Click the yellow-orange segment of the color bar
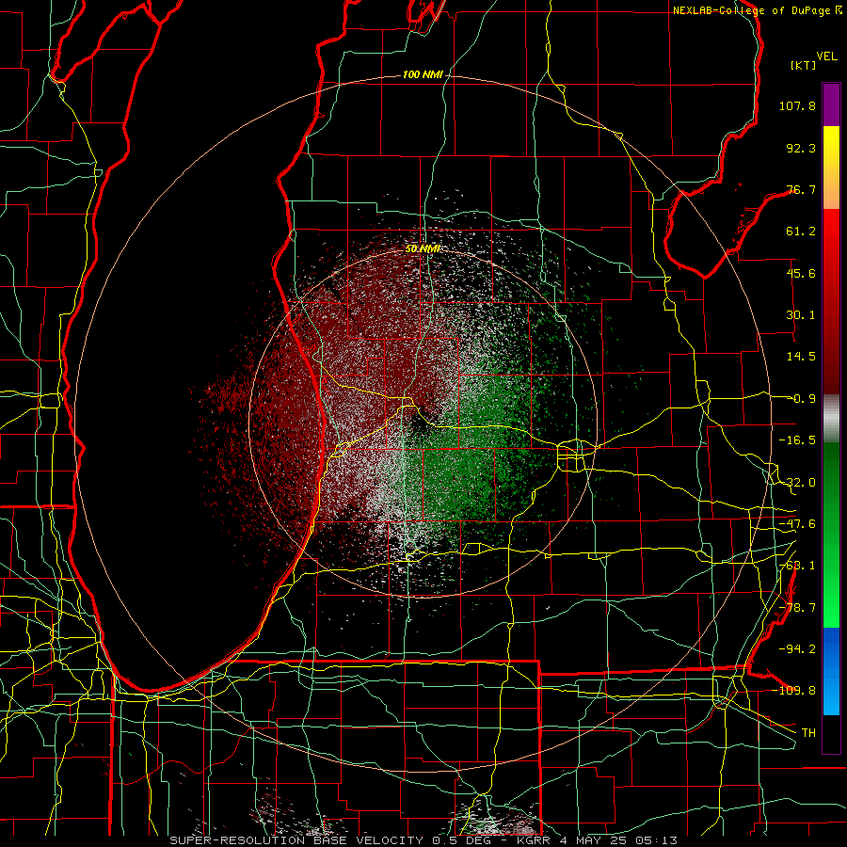This screenshot has height=847, width=847. pyautogui.click(x=831, y=168)
